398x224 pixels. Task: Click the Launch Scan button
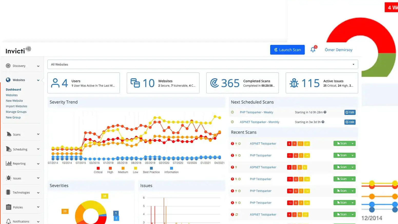287,50
